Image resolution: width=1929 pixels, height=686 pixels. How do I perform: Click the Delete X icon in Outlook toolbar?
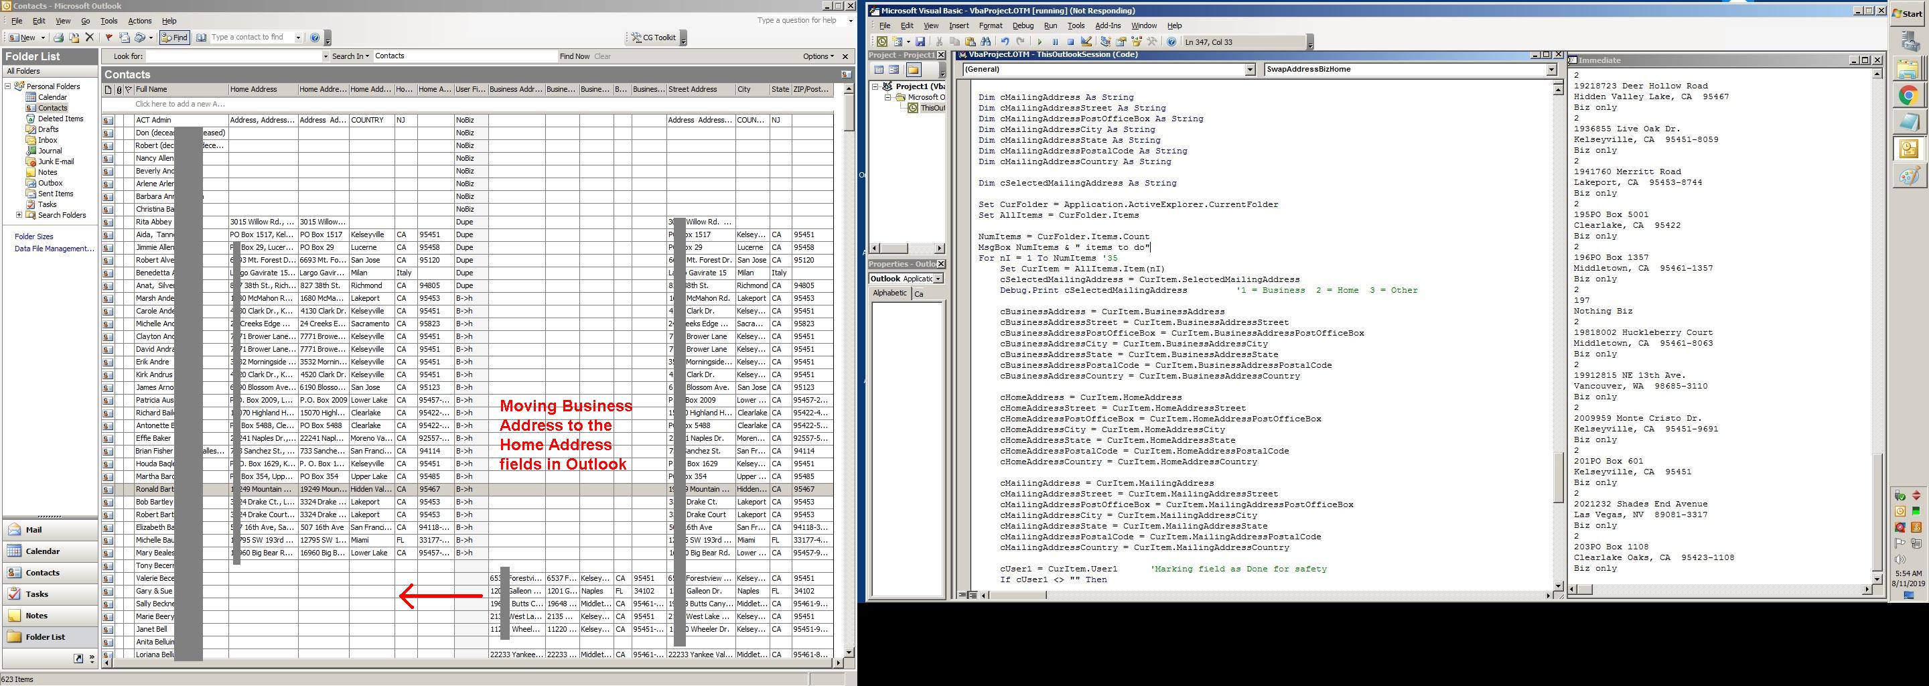point(90,38)
